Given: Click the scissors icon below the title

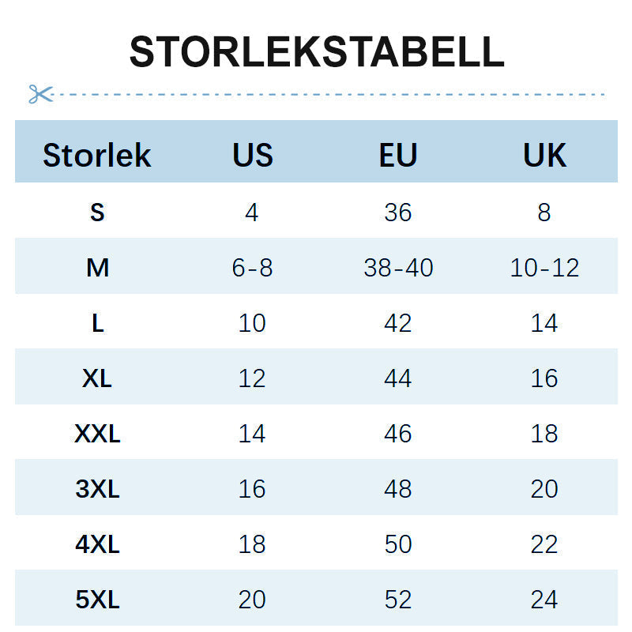Looking at the screenshot, I should click(39, 94).
